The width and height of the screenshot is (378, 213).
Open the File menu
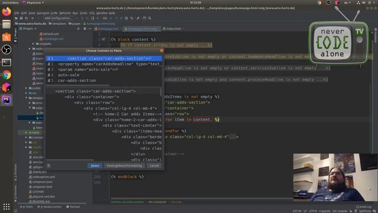17,13
